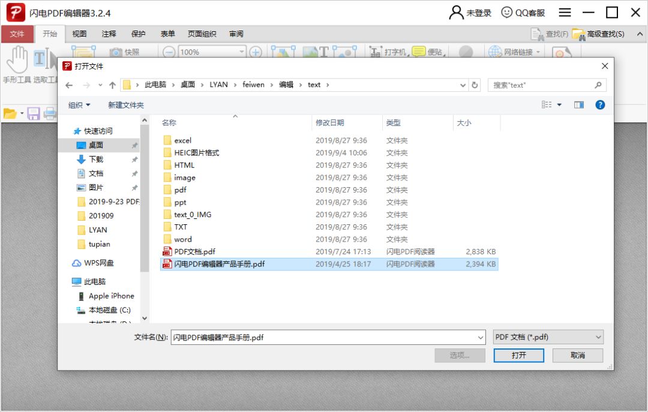
Task: Click the file name input field
Action: (323, 338)
